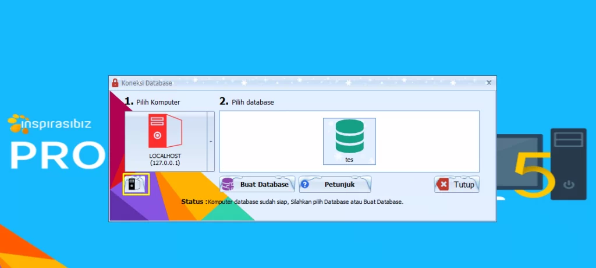Click the small server icon highlighted in yellow
The height and width of the screenshot is (268, 596).
136,185
